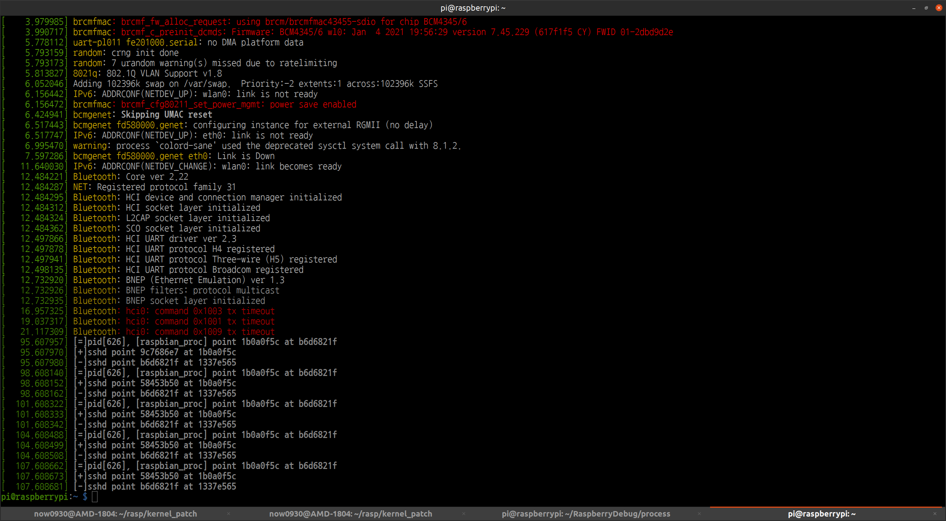Select the active pi@raspberrypi home tab
The image size is (946, 521).
822,514
